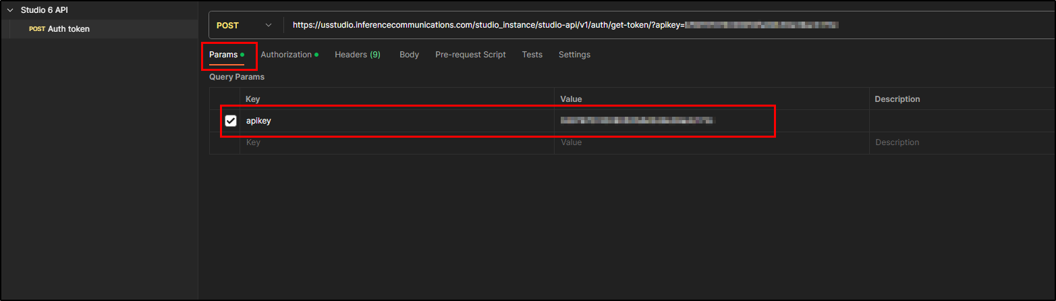Viewport: 1056px width, 301px height.
Task: Click the Query Params heading
Action: coord(237,77)
